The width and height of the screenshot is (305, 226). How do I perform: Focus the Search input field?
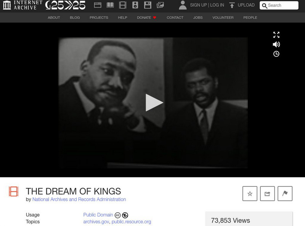tap(279, 5)
